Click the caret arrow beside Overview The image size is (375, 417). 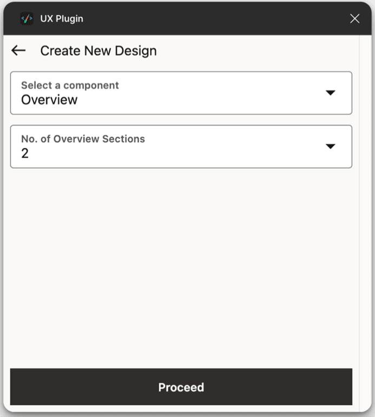click(331, 93)
